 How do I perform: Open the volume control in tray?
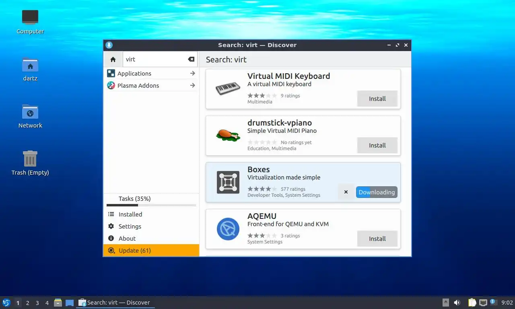[457, 303]
